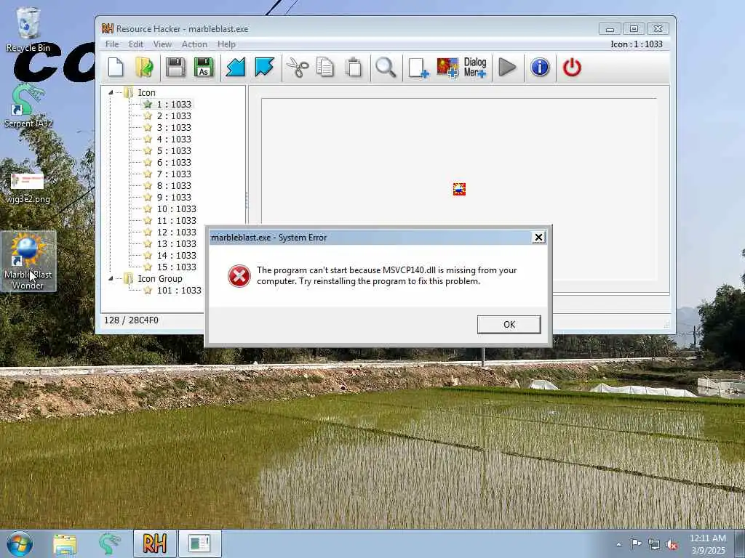Switch to Resource Hacker RH taskbar button

click(x=154, y=543)
